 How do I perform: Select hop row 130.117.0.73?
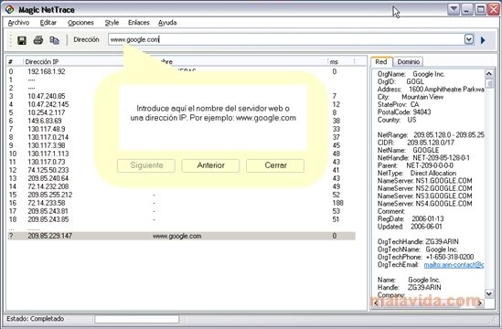[182, 162]
